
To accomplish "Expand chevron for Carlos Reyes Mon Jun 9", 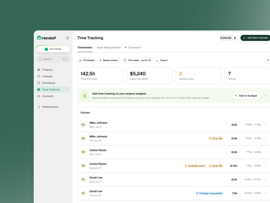I will 266,152.
